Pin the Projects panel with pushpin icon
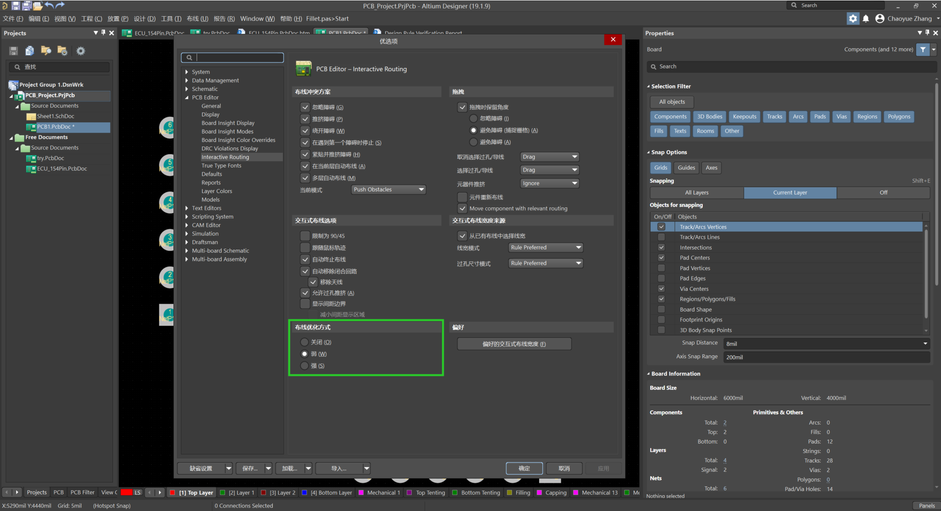The width and height of the screenshot is (941, 511). pos(103,33)
